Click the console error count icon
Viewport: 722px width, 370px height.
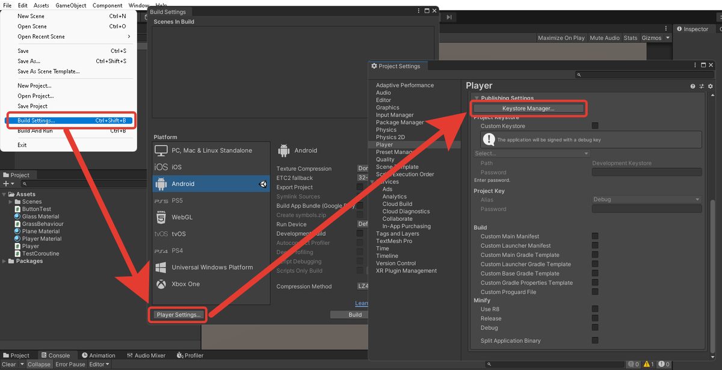click(x=662, y=365)
